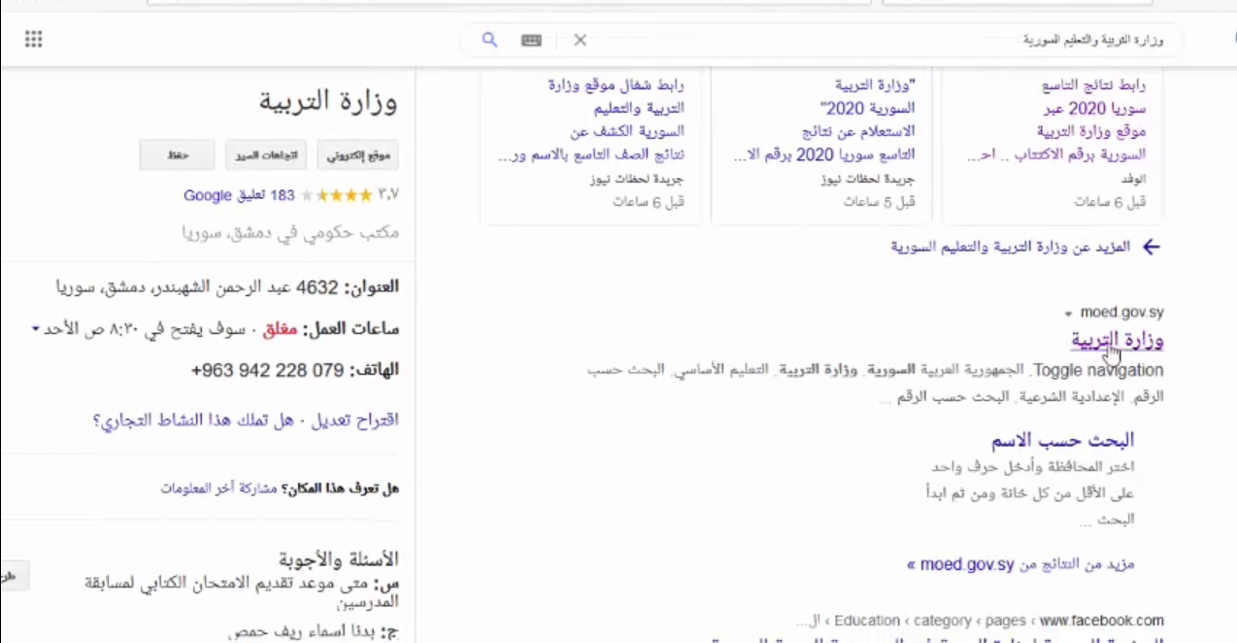The image size is (1237, 643).
Task: Click "مشاركة آخر المعلومات" link
Action: 218,489
